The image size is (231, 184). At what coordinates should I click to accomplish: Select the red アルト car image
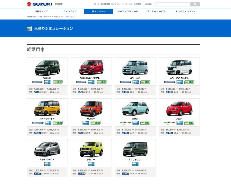[179, 109]
